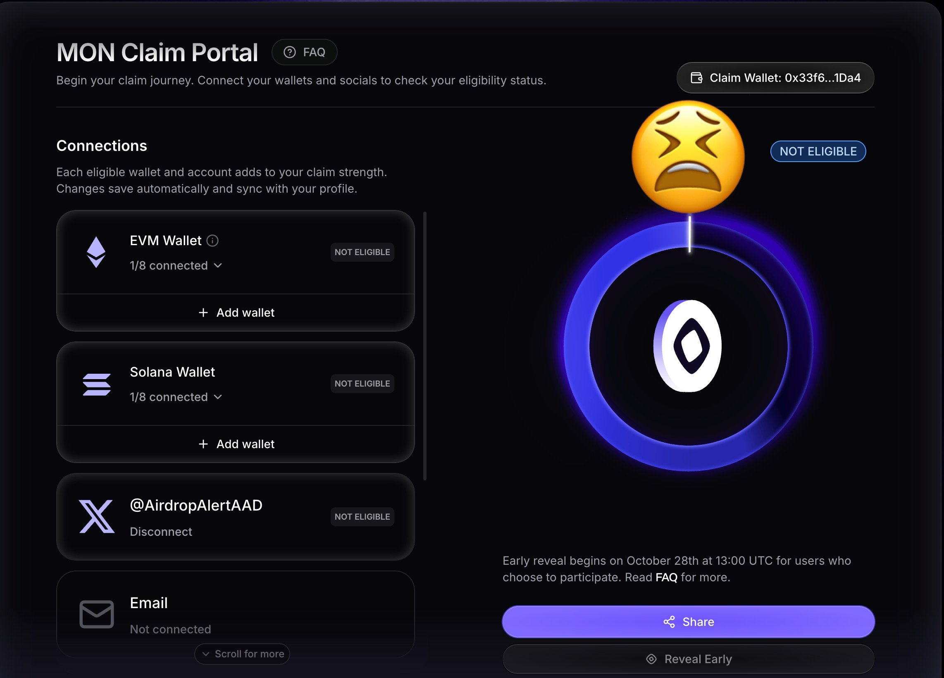The width and height of the screenshot is (944, 678).
Task: Click Scroll for more chevron pill
Action: click(x=242, y=654)
